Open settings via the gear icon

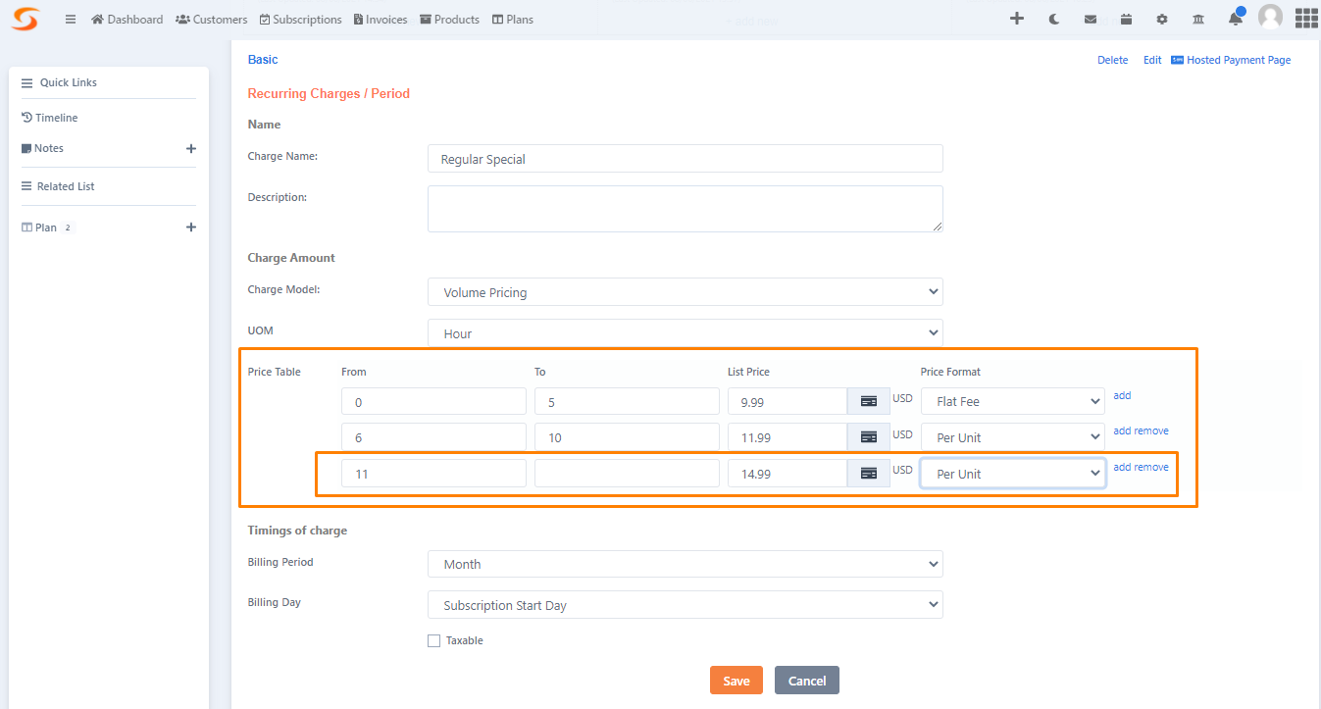click(1161, 18)
